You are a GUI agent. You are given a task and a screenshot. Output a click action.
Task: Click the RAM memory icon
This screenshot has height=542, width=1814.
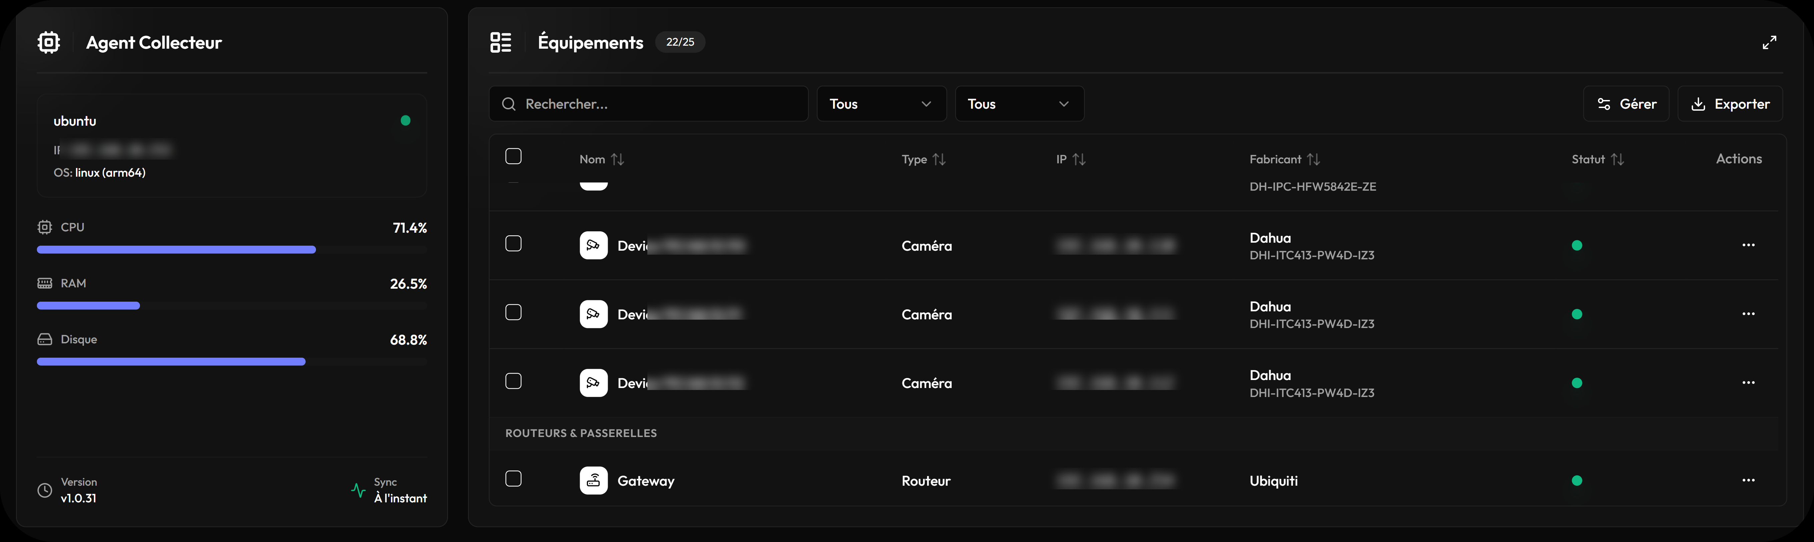click(x=44, y=283)
